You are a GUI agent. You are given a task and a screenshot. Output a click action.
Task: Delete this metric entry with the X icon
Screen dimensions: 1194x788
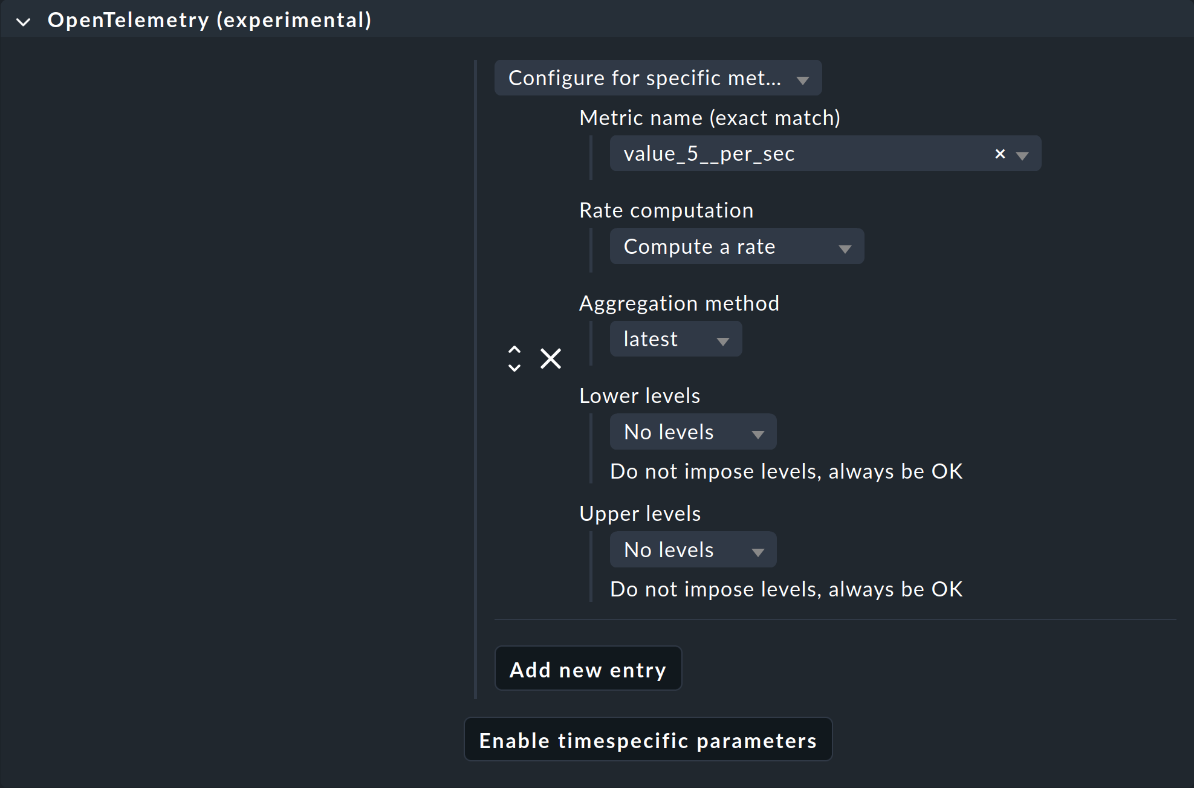click(x=551, y=358)
